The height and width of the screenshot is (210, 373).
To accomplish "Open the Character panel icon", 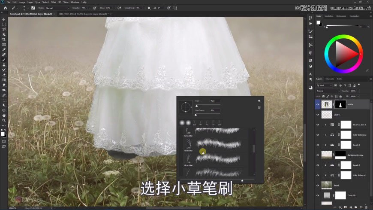I will [x=310, y=74].
